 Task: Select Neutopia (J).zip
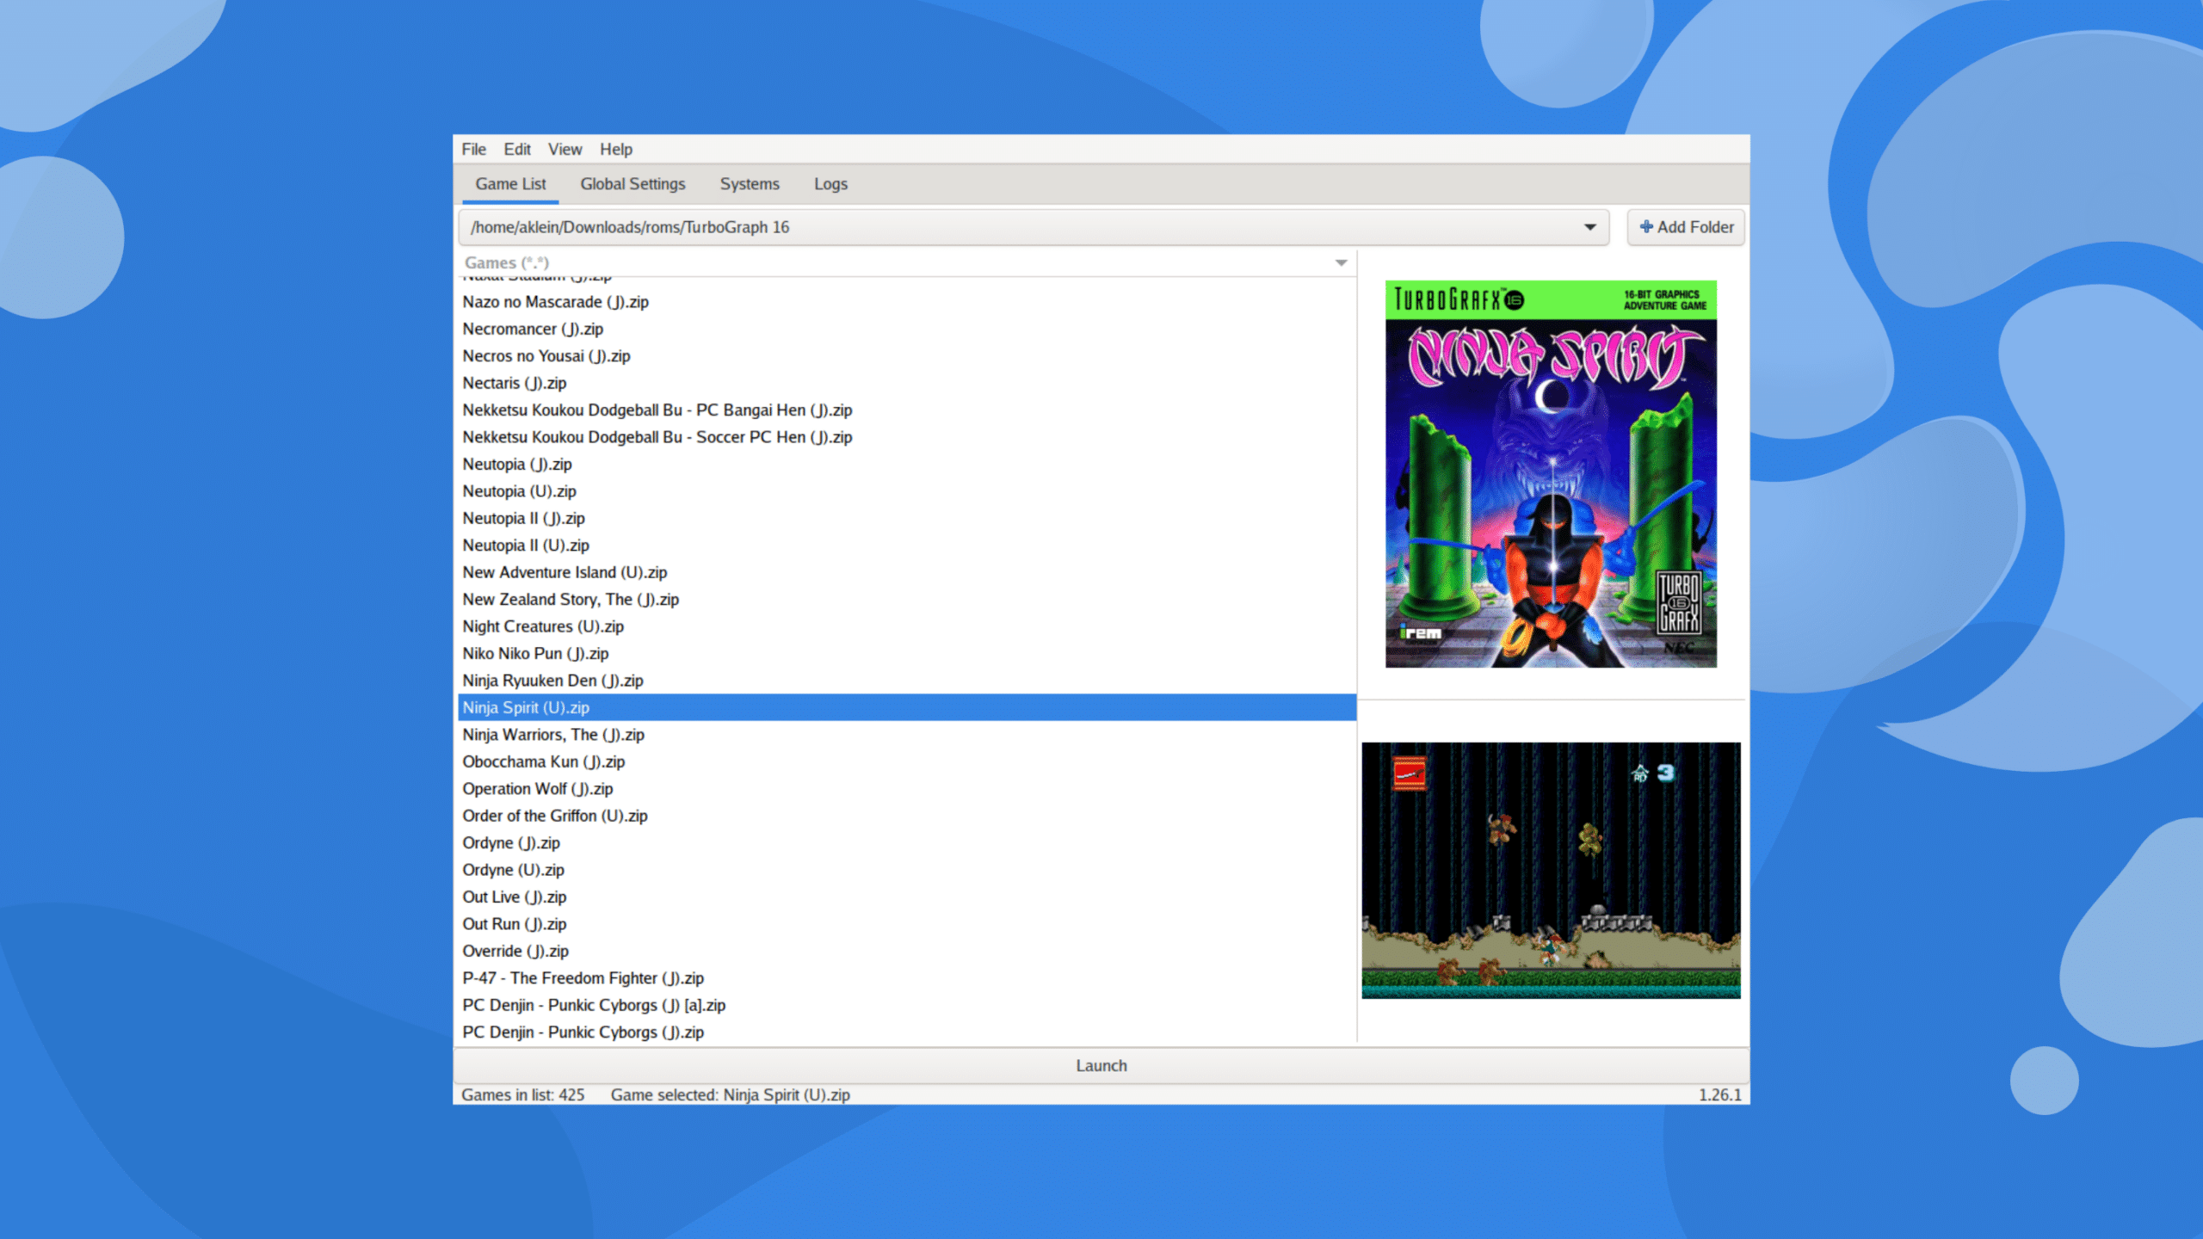click(907, 465)
